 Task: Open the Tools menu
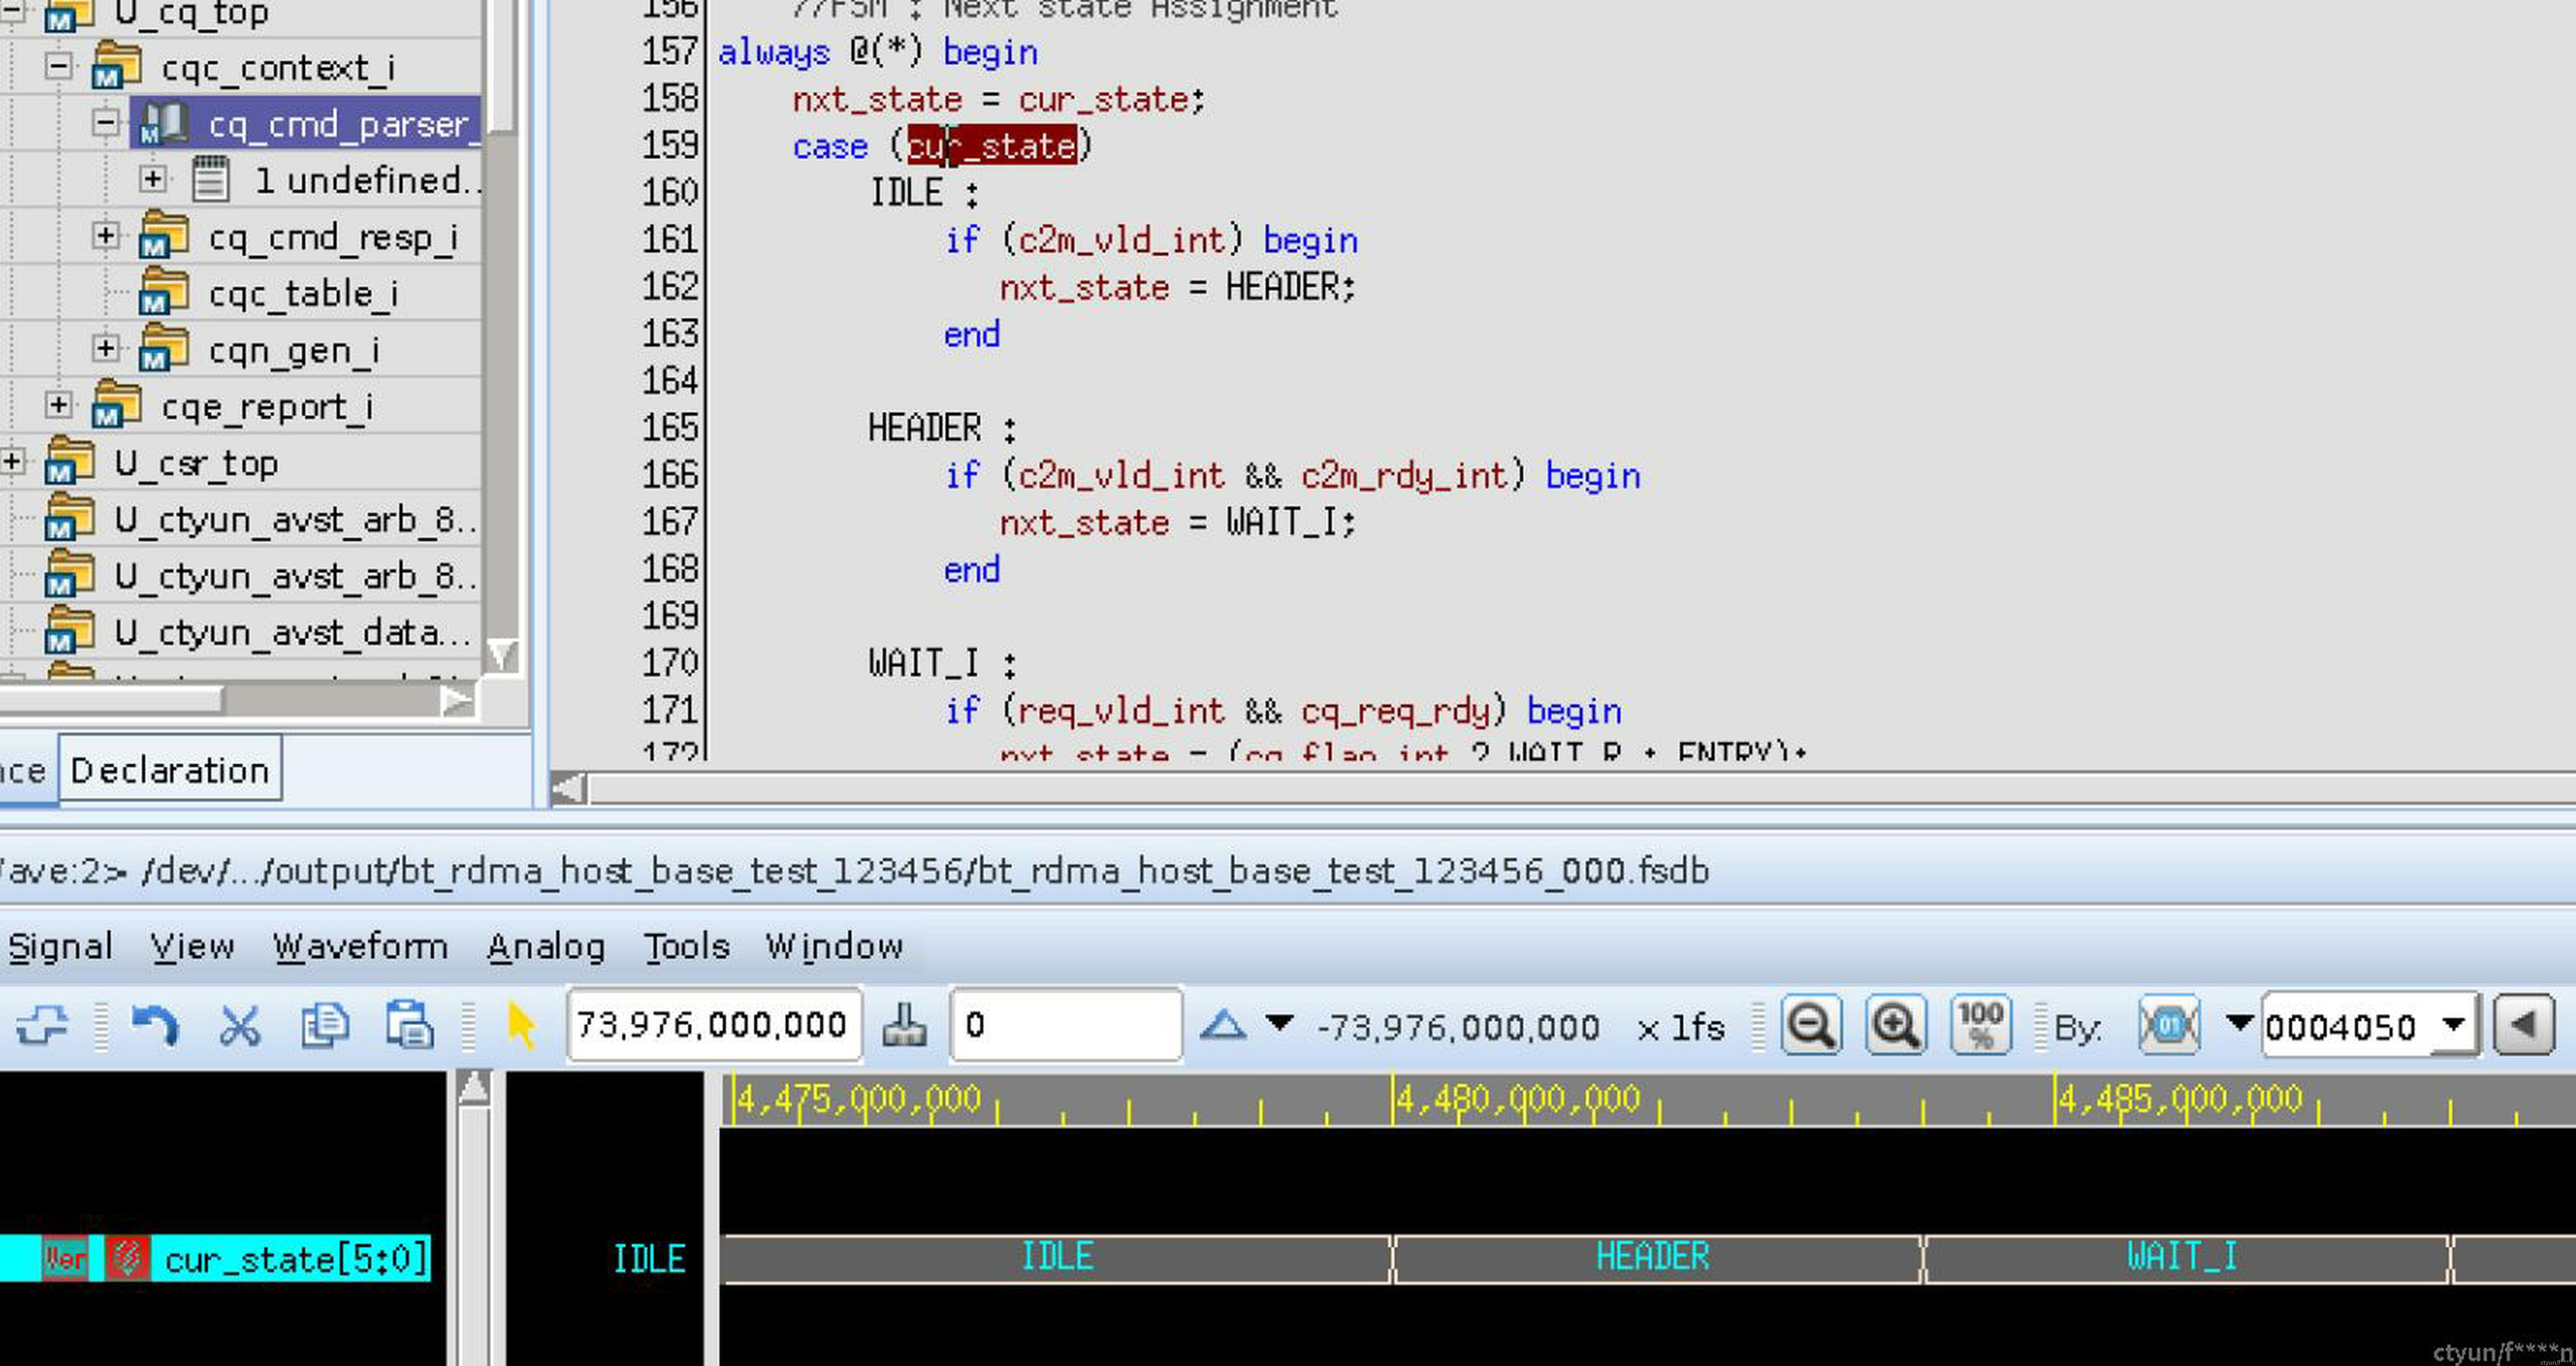pos(686,946)
